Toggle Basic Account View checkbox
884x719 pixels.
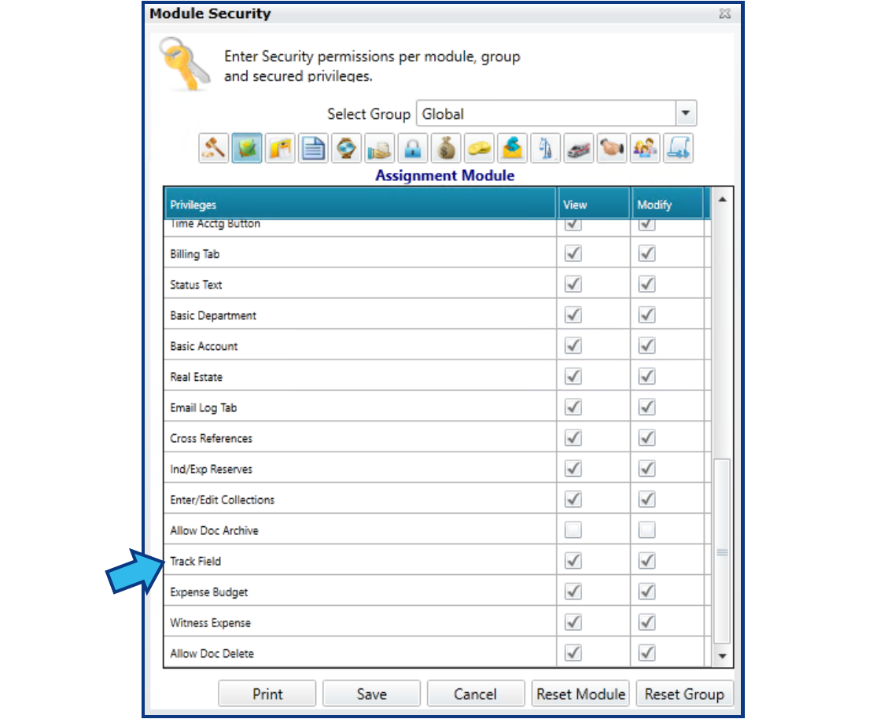tap(573, 345)
